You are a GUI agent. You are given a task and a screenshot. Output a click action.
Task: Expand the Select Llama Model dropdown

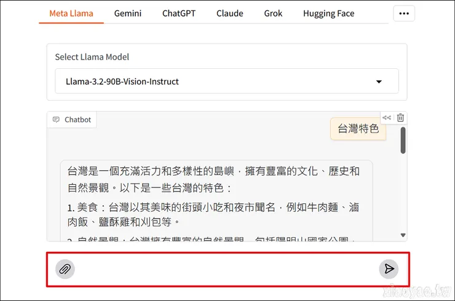227,81
